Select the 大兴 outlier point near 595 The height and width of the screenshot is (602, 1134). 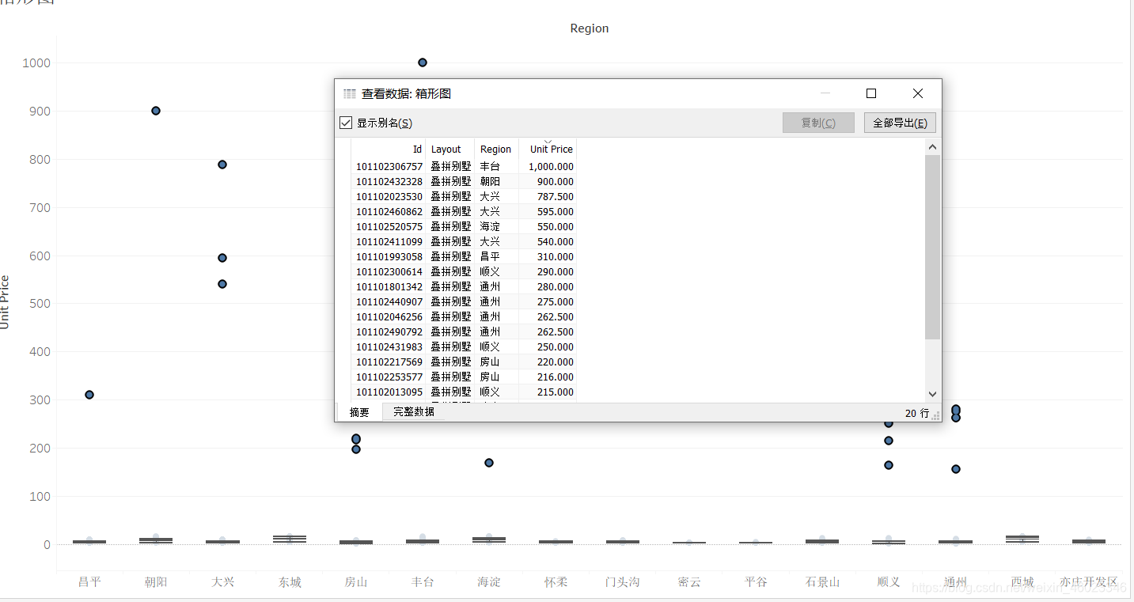[x=222, y=258]
